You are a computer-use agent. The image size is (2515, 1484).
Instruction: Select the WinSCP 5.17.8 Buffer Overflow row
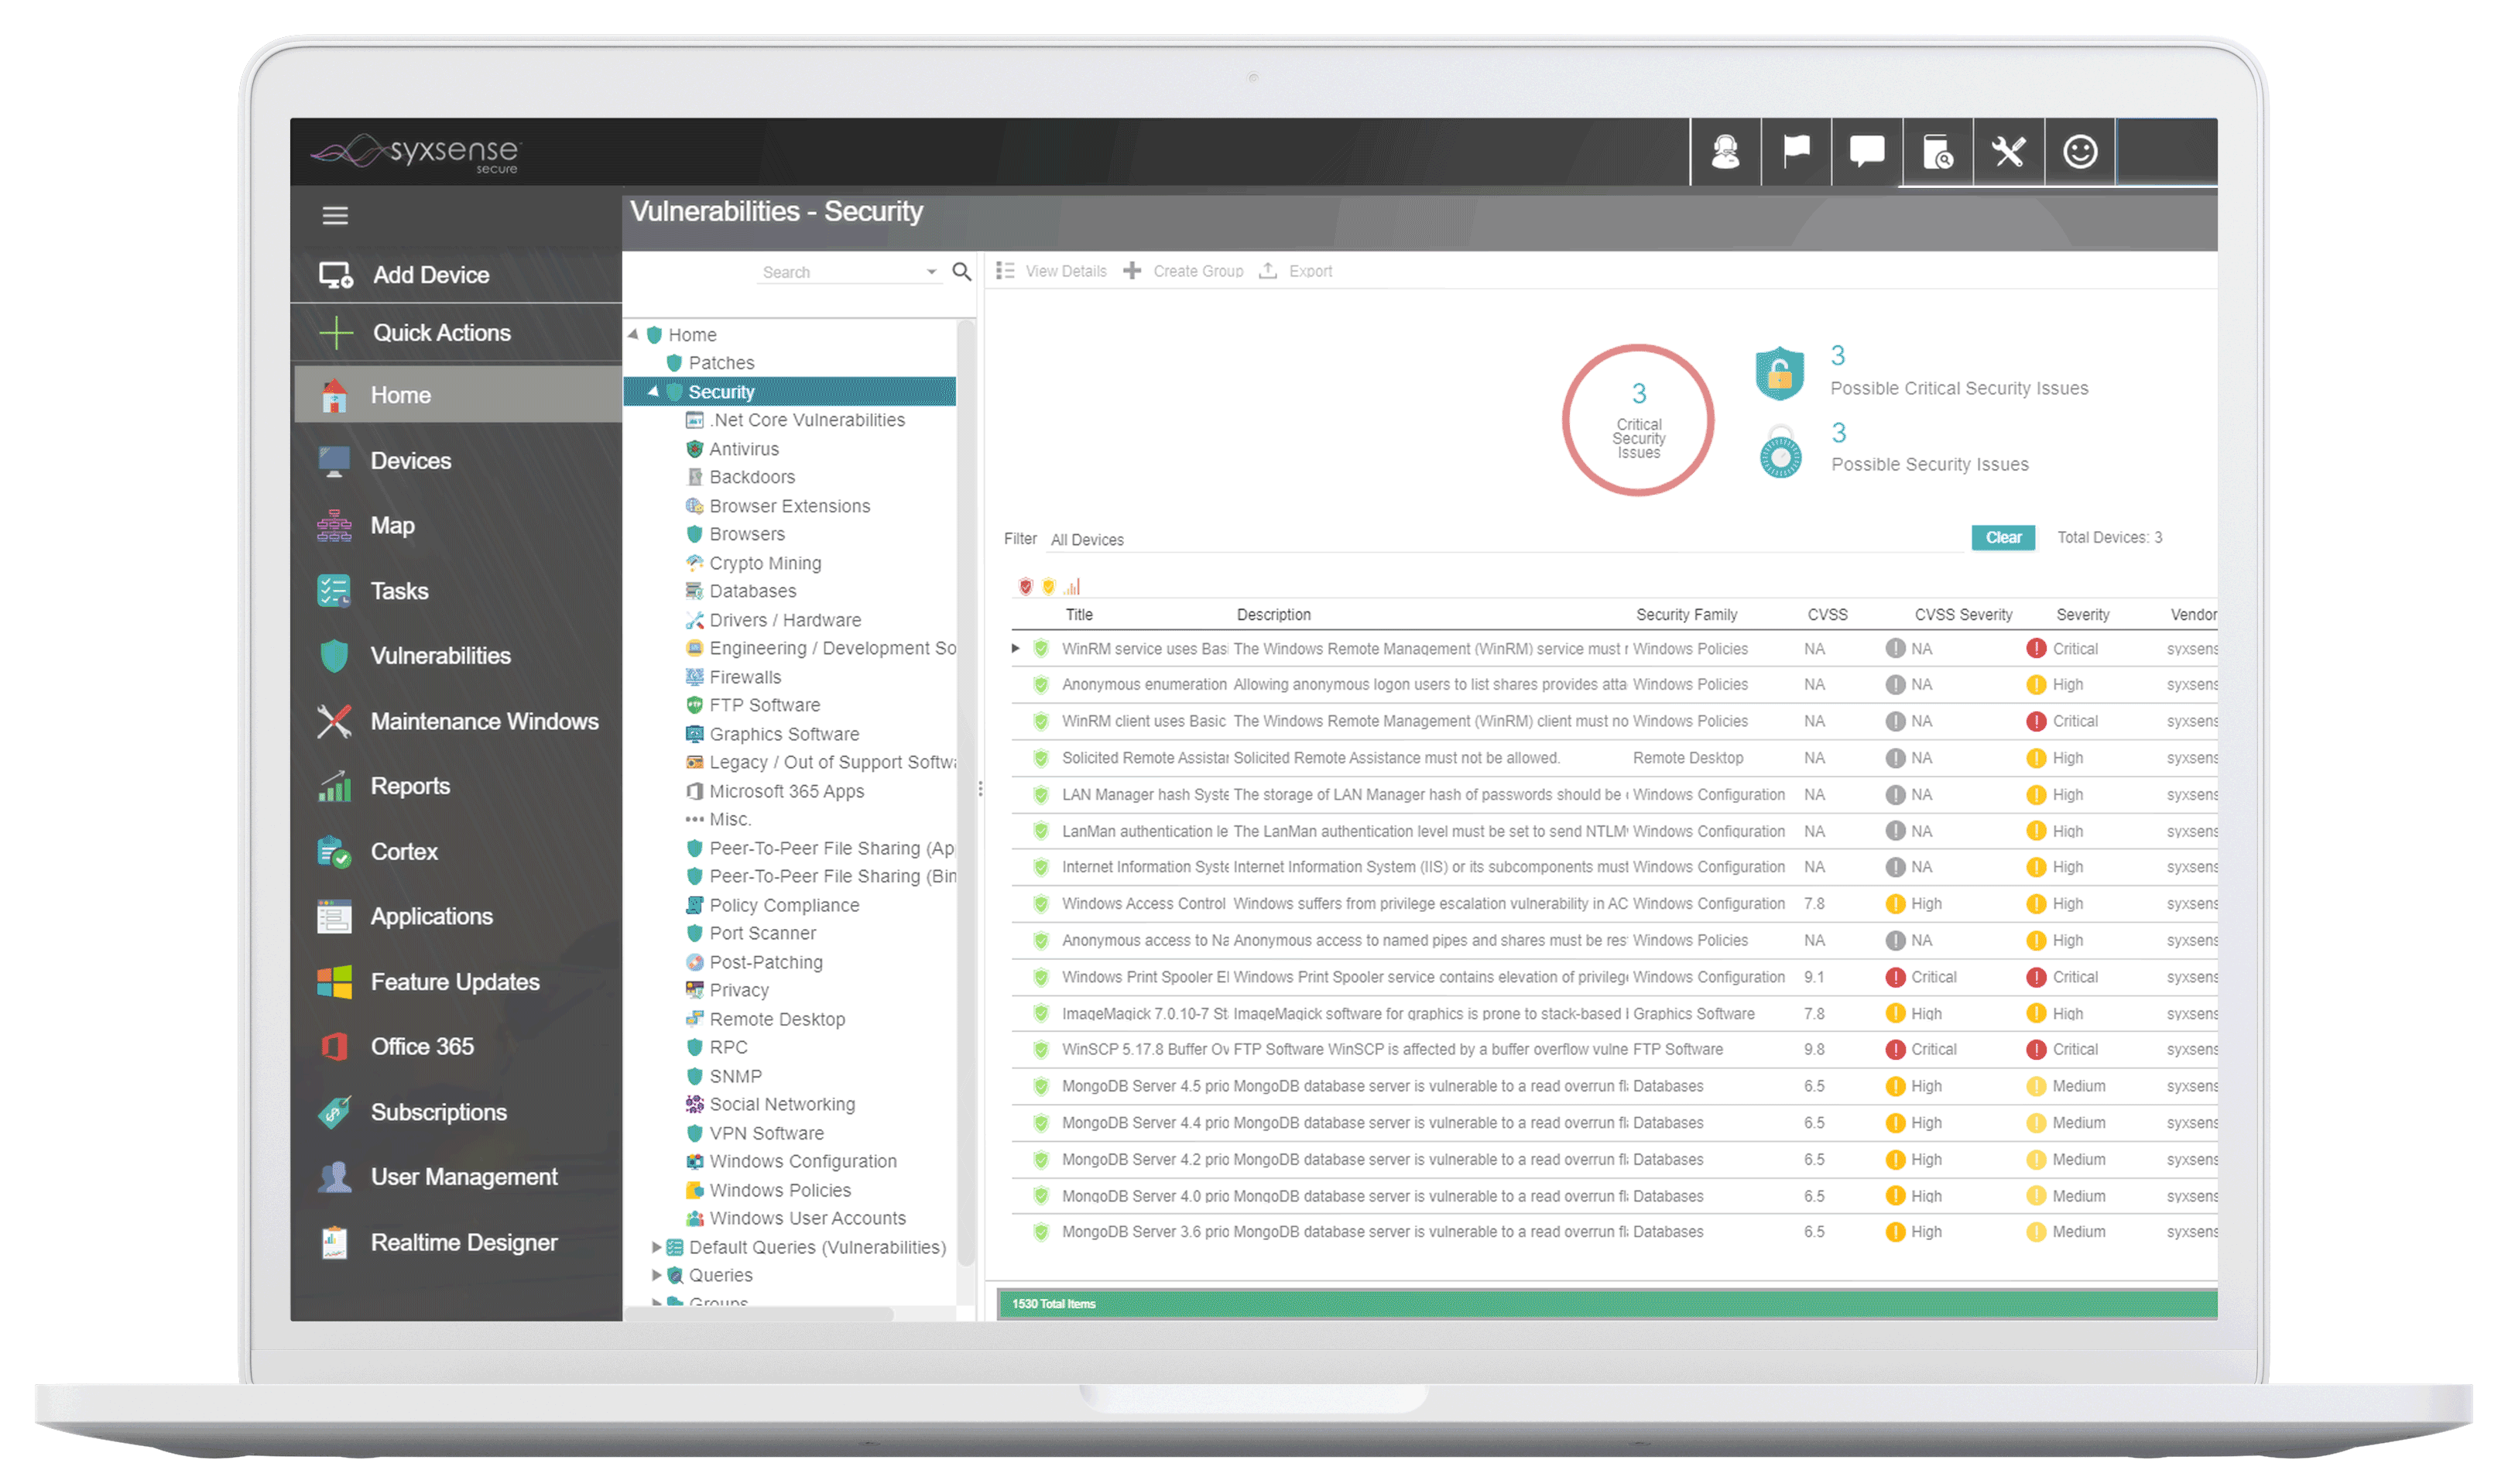coord(1614,1050)
